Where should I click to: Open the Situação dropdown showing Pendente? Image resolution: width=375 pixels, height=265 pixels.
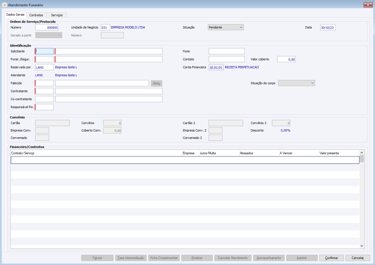[x=225, y=27]
